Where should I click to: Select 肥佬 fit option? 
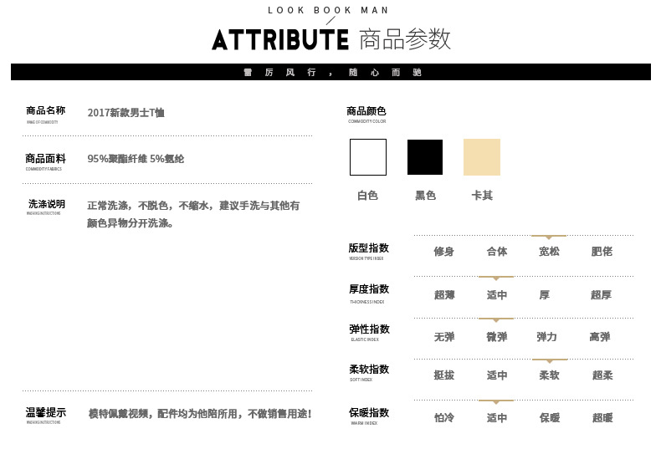pos(602,251)
